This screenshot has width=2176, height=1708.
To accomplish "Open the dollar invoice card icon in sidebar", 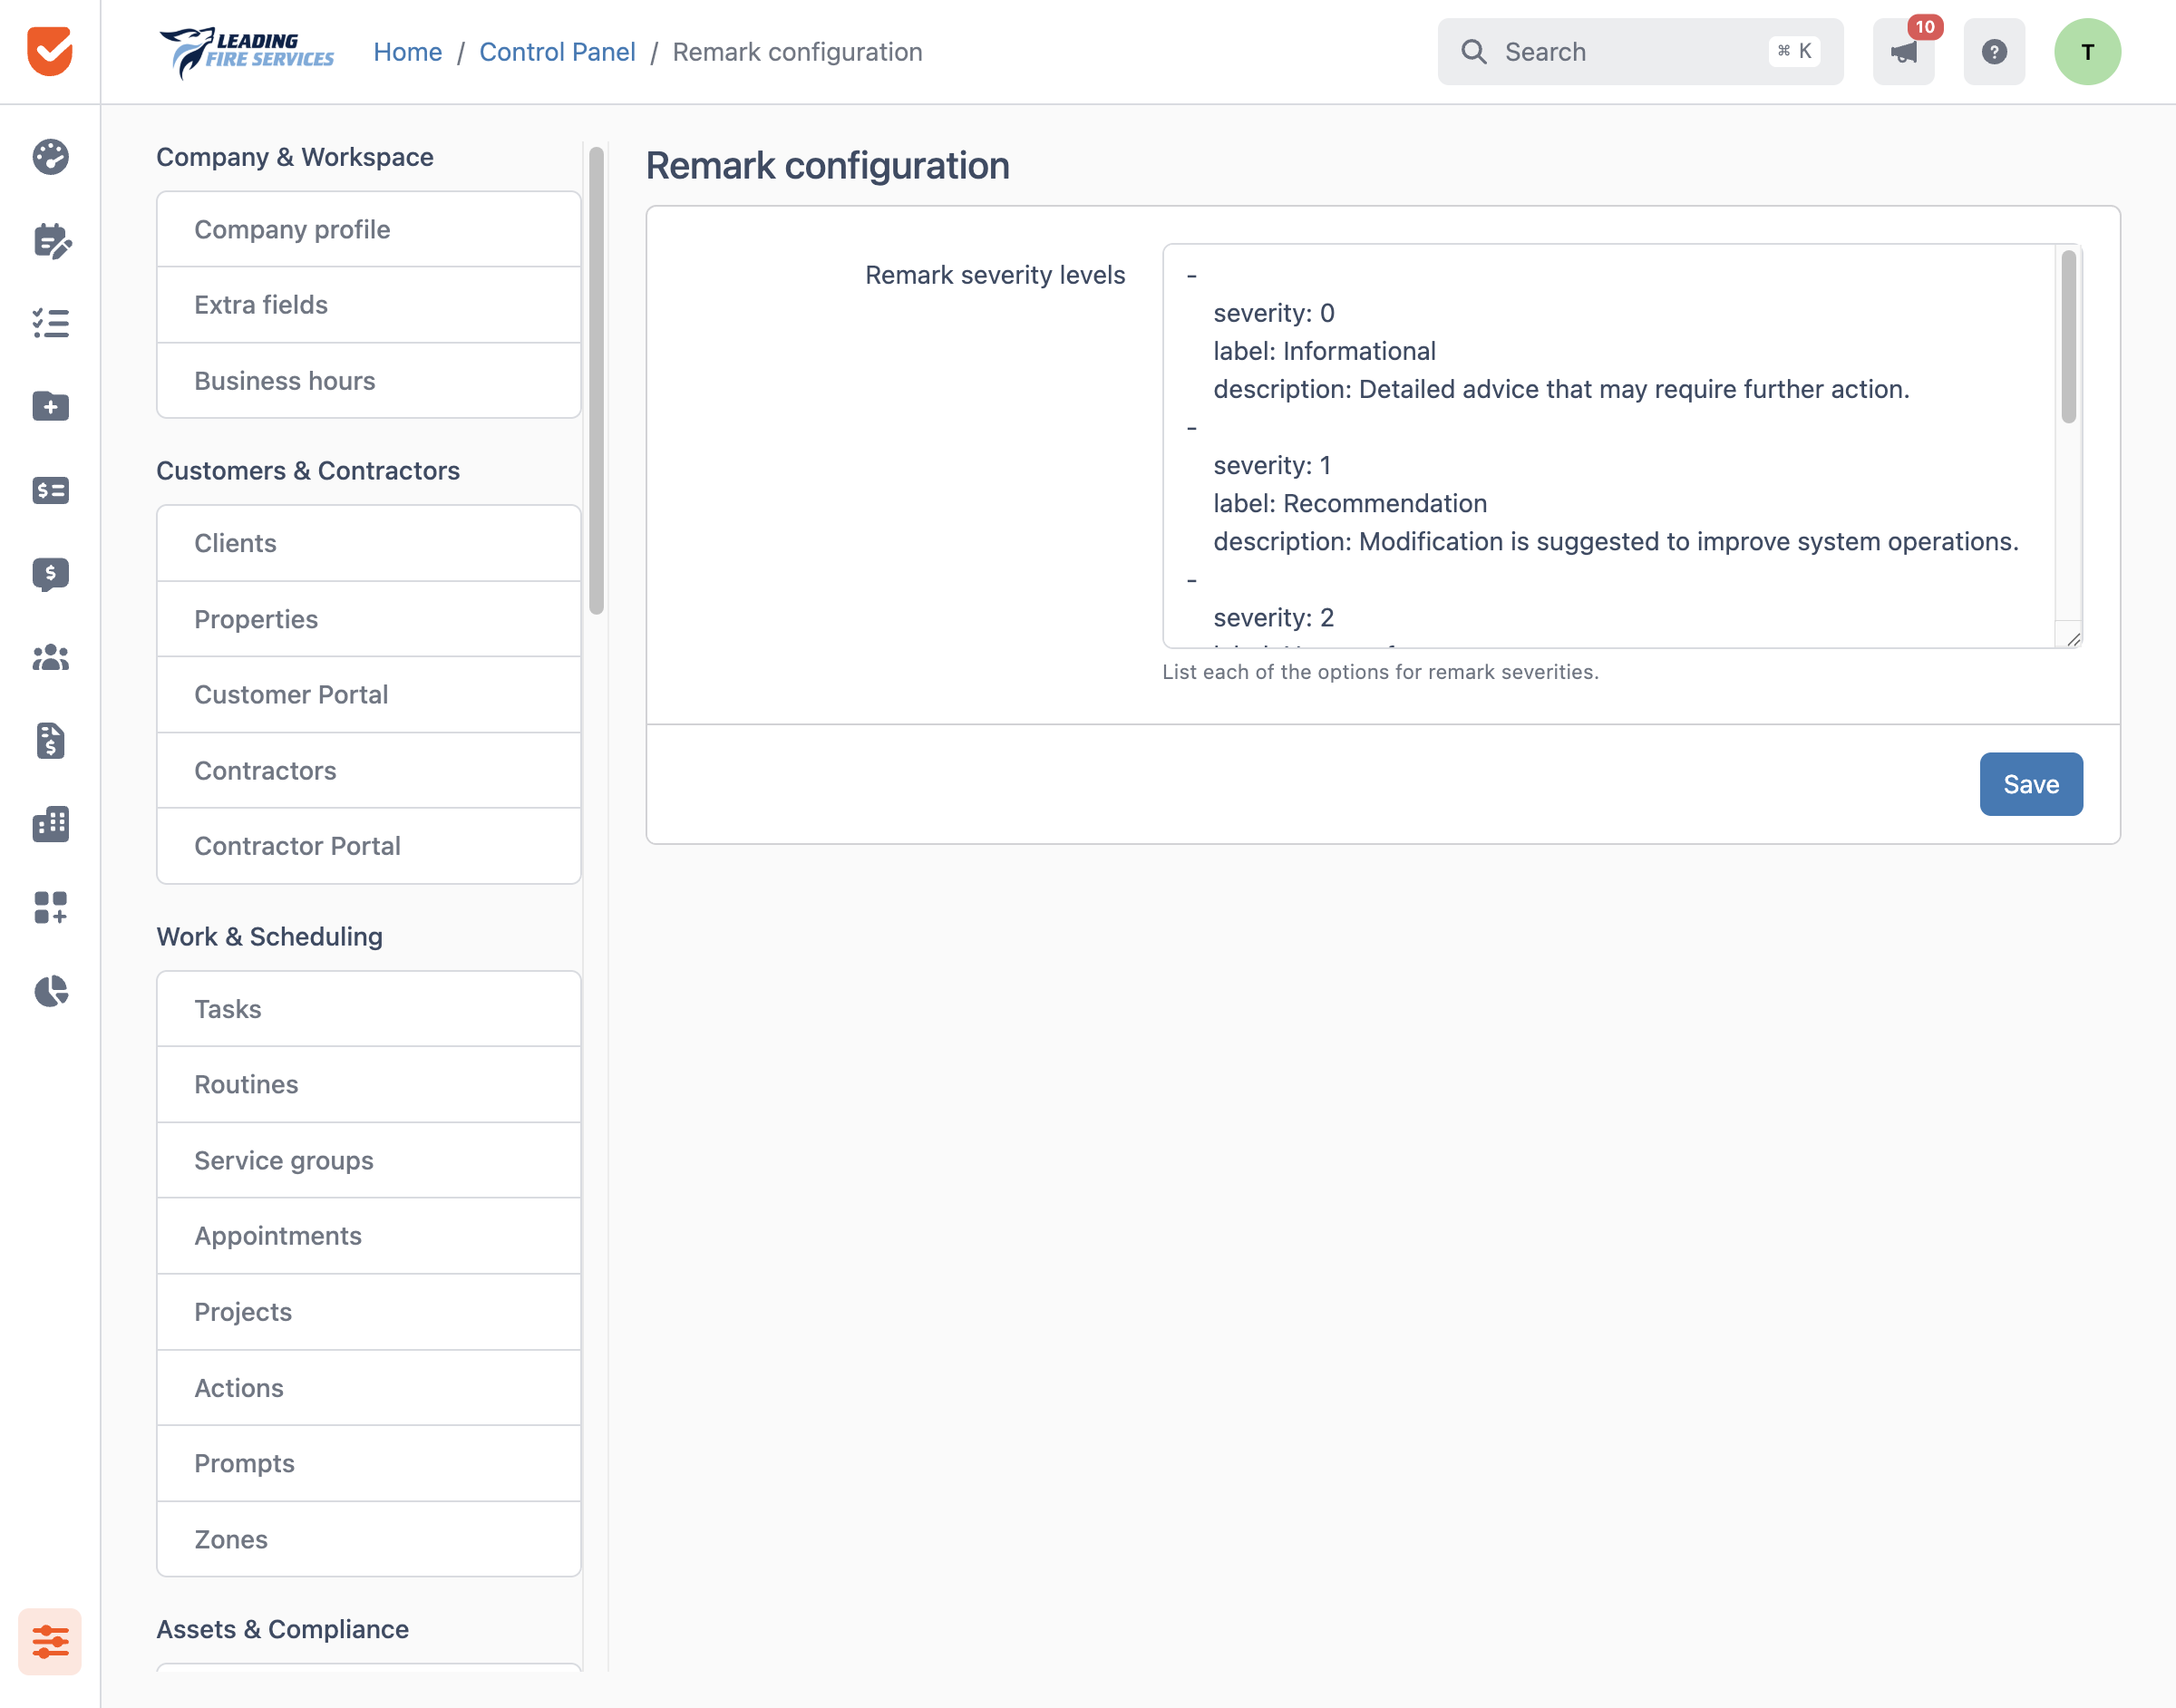I will click(x=50, y=490).
